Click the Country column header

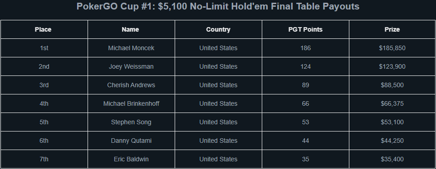(218, 29)
